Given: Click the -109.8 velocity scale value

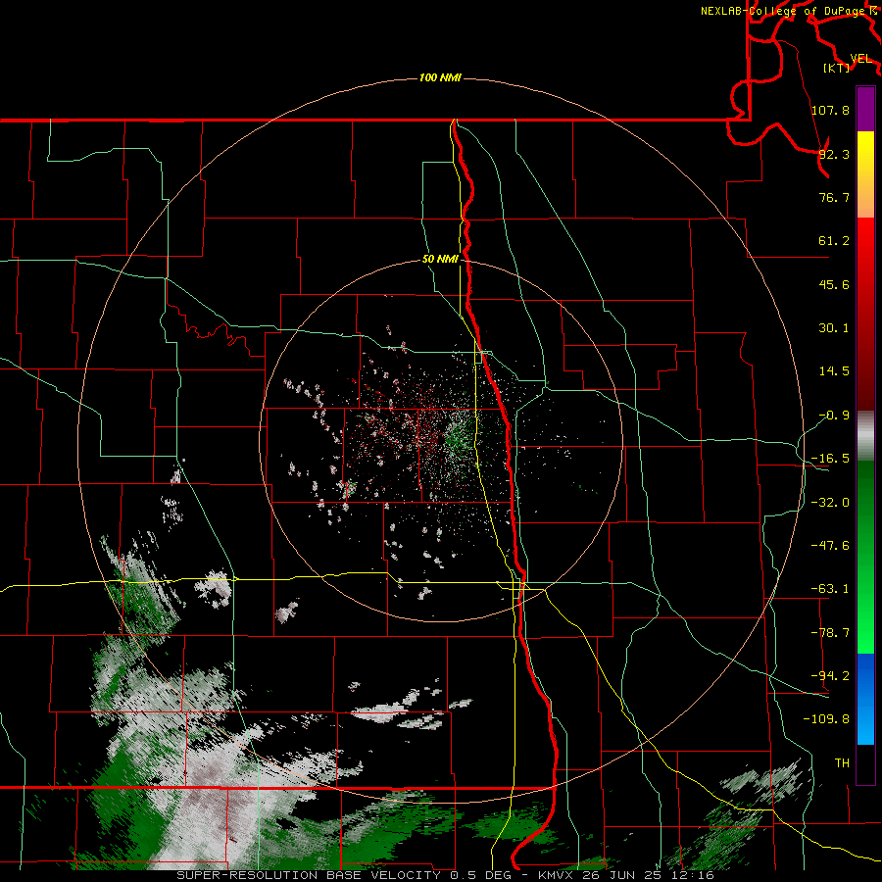Looking at the screenshot, I should pos(826,719).
